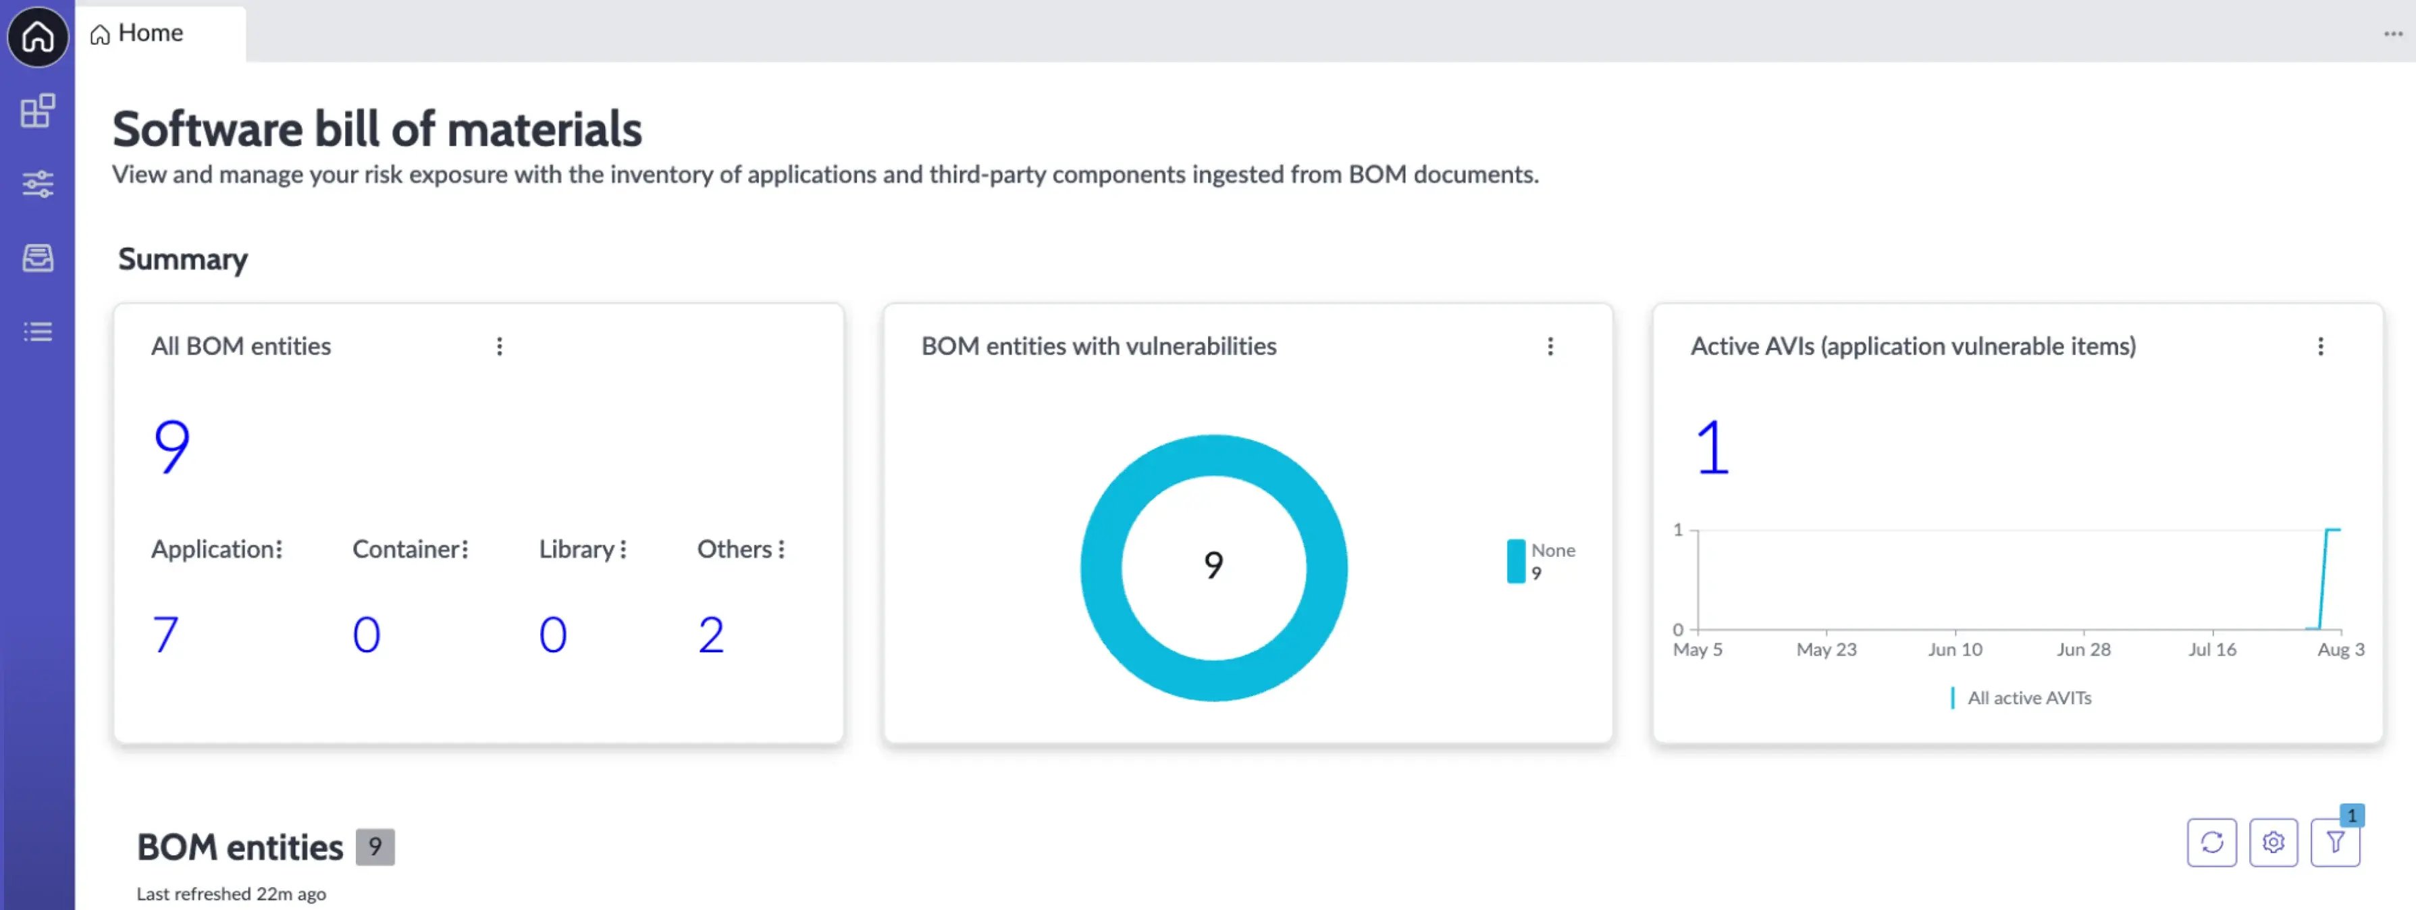2416x910 pixels.
Task: Click the Active AVIs count 1
Action: [1712, 448]
